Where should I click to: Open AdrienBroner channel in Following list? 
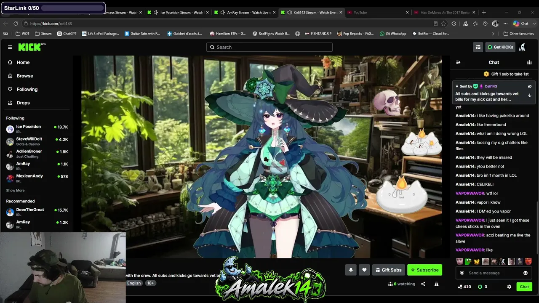point(37,154)
